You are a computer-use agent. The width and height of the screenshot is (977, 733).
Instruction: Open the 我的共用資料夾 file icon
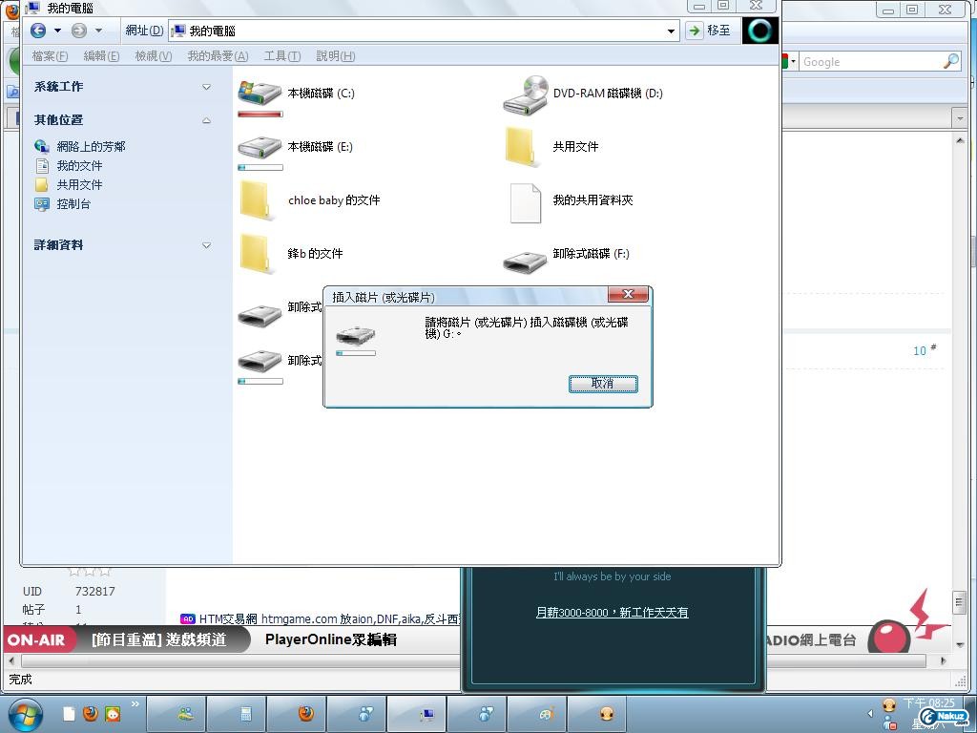525,202
